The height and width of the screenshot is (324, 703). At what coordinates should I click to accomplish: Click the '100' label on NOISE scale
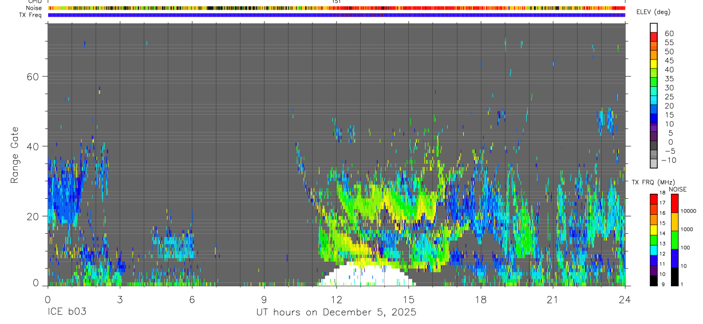point(685,247)
